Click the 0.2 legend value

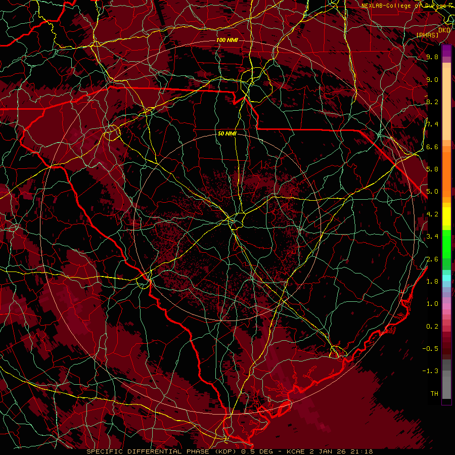click(432, 327)
